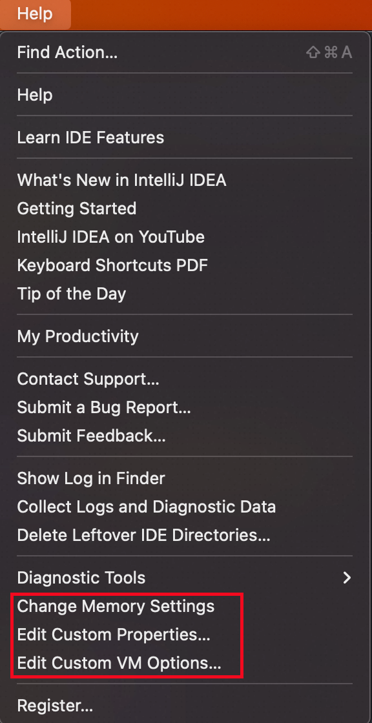Open My Productivity statistics
This screenshot has height=723, width=372.
click(77, 336)
